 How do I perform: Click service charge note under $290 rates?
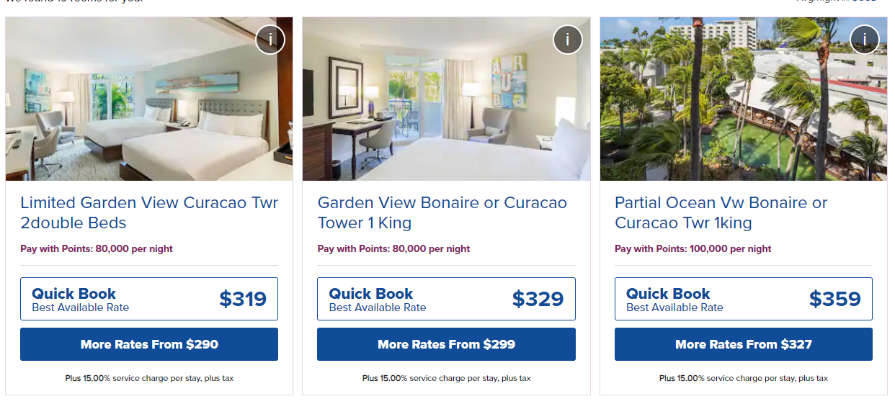[149, 378]
